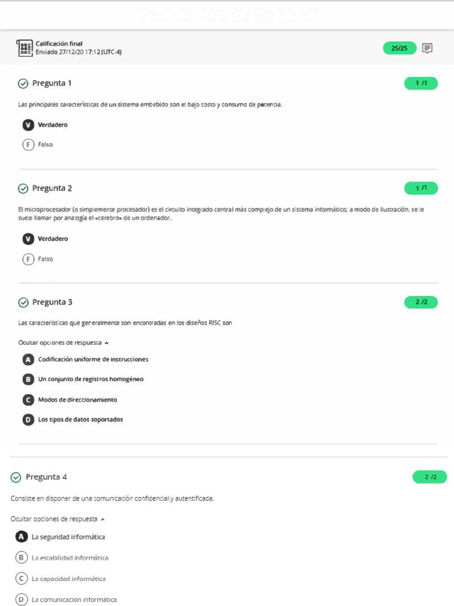454x606 pixels.
Task: Select Falso for Pregunta 1
Action: (28, 144)
